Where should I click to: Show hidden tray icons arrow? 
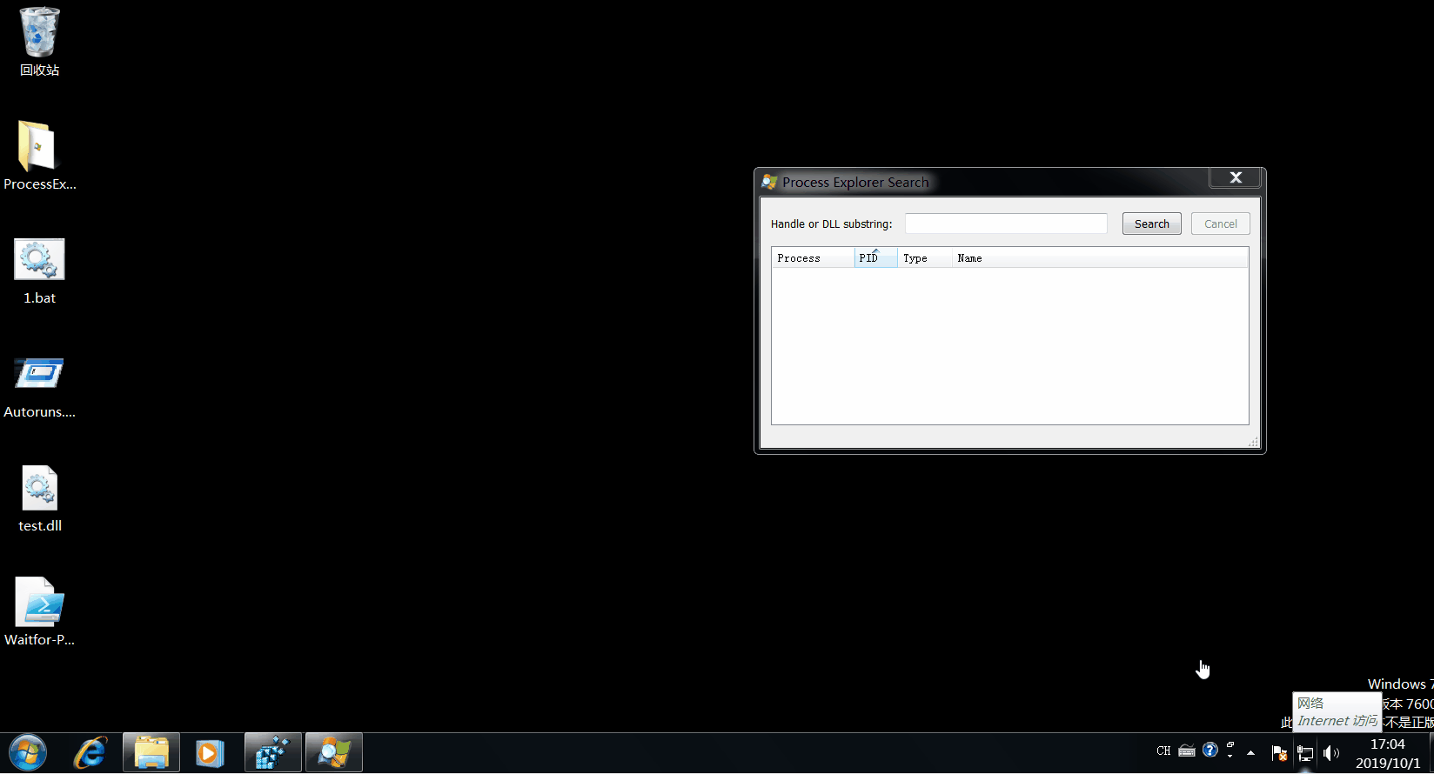(x=1250, y=752)
